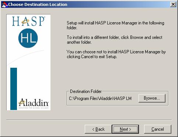Select the destination path C:\Program Files\Aladdin\HASP LM
Screen dimensions: 178x137
100,98
